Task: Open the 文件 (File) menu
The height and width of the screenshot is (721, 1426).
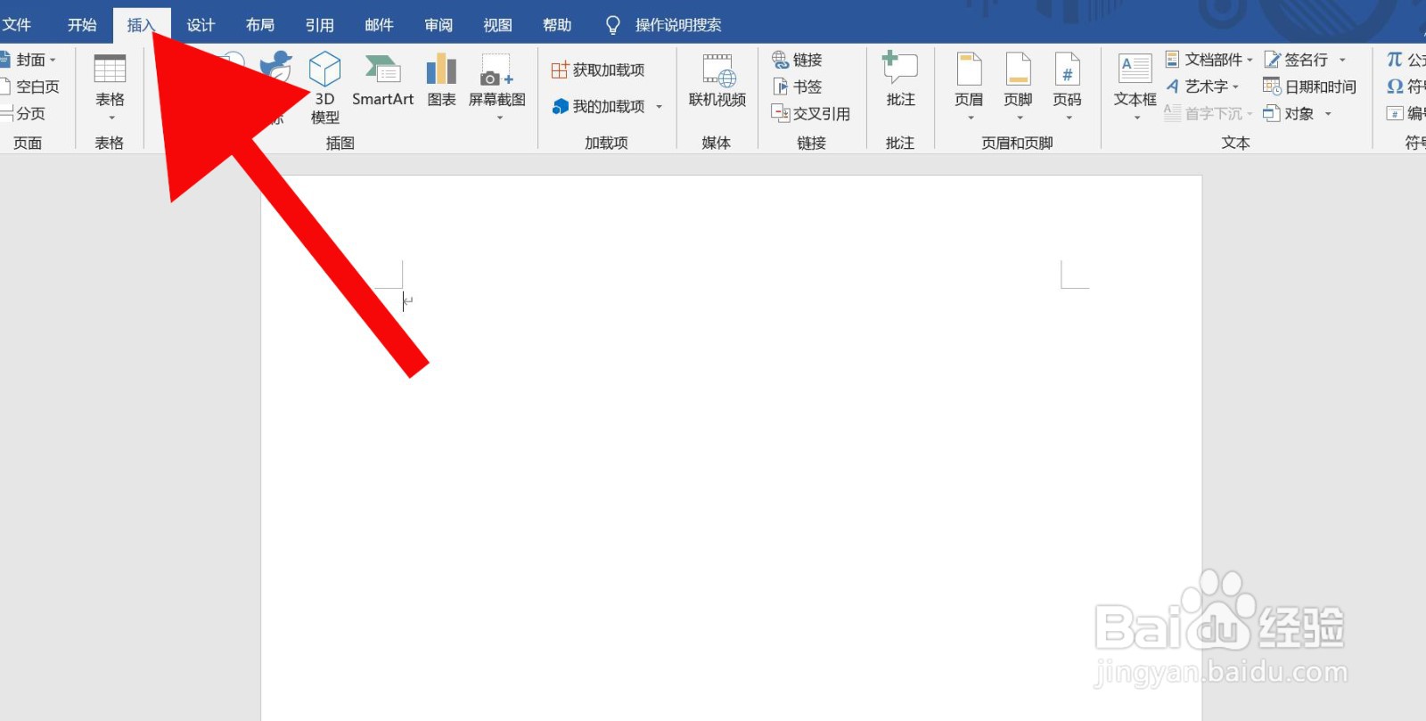Action: 16,25
